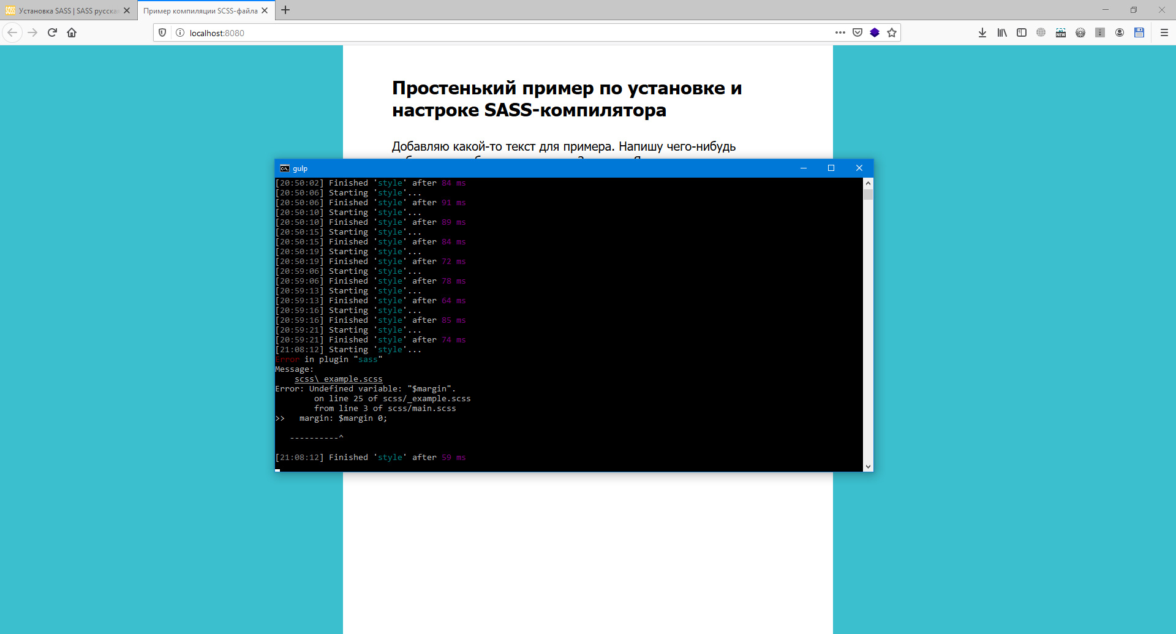The image size is (1176, 634).
Task: Close the Пример компиляции SCSS-файла tab
Action: (x=265, y=10)
